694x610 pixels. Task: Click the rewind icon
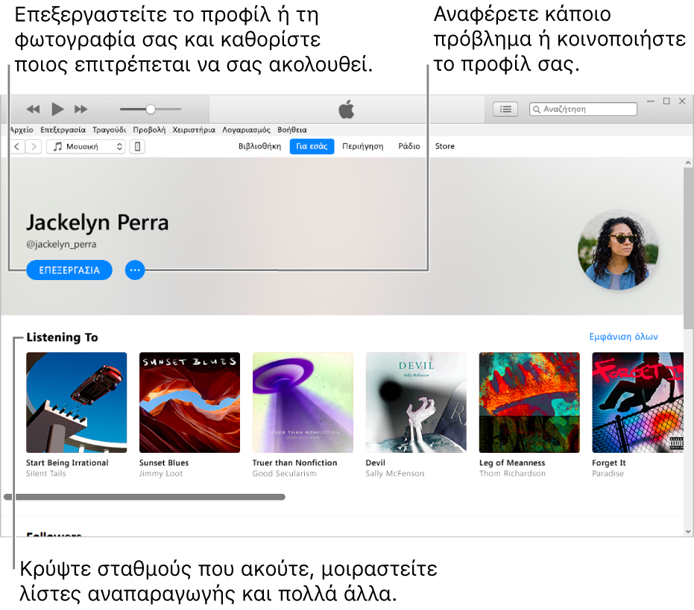click(32, 109)
